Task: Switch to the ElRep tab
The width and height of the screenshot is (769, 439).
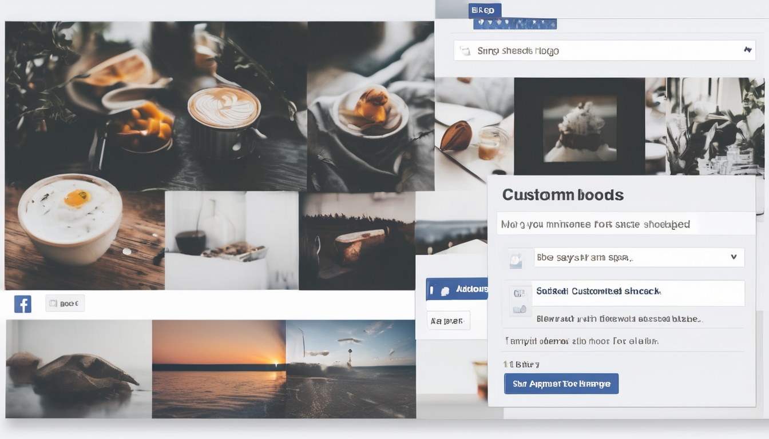Action: tap(484, 10)
